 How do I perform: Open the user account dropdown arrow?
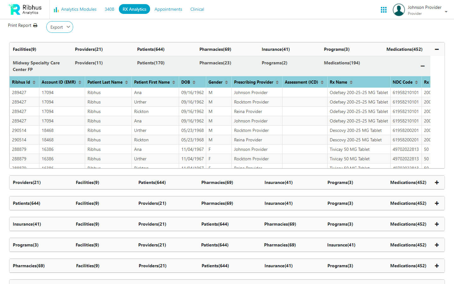446,12
